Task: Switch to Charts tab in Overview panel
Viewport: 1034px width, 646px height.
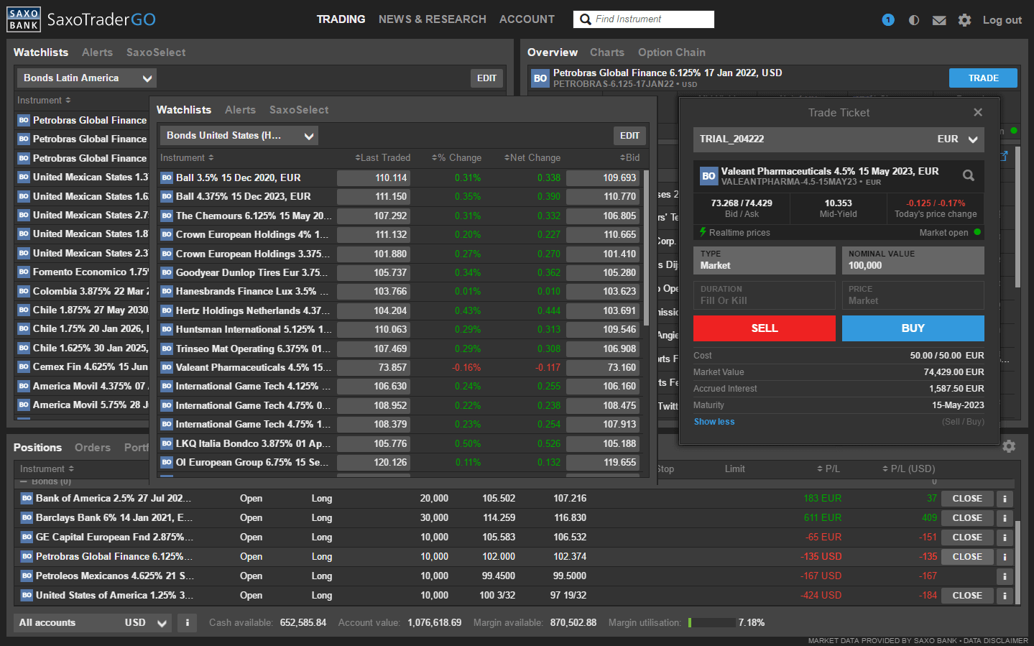Action: pyautogui.click(x=607, y=52)
